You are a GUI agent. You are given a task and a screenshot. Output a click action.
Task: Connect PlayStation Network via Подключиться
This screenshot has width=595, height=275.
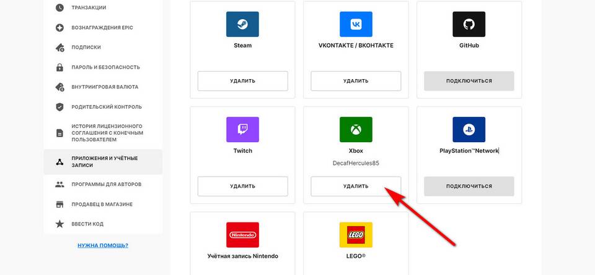pos(469,186)
